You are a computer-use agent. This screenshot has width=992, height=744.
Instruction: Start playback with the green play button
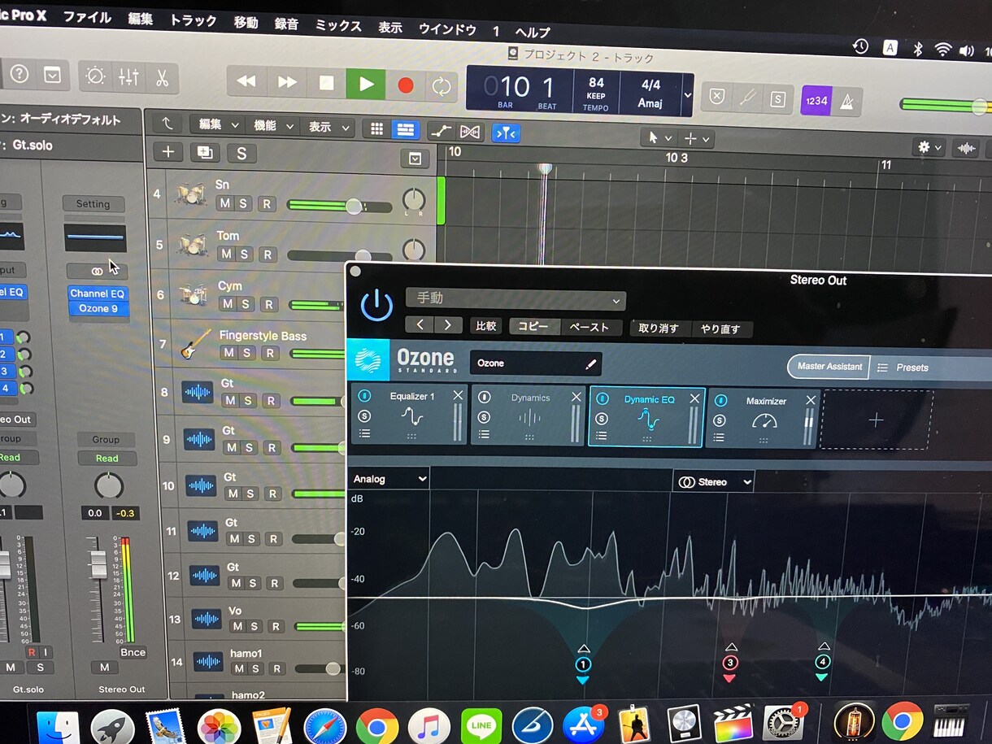(366, 83)
